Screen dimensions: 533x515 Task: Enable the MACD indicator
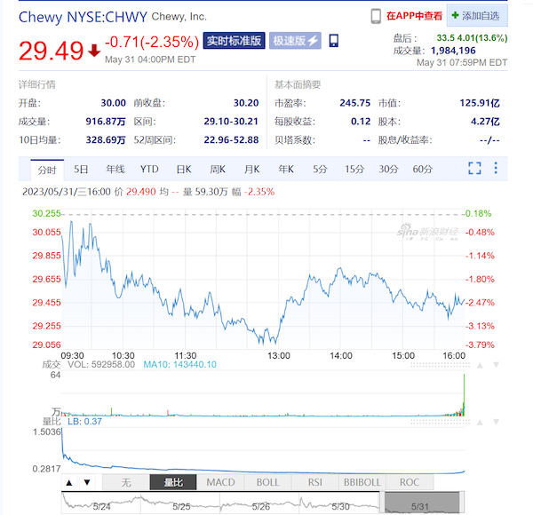(x=220, y=482)
